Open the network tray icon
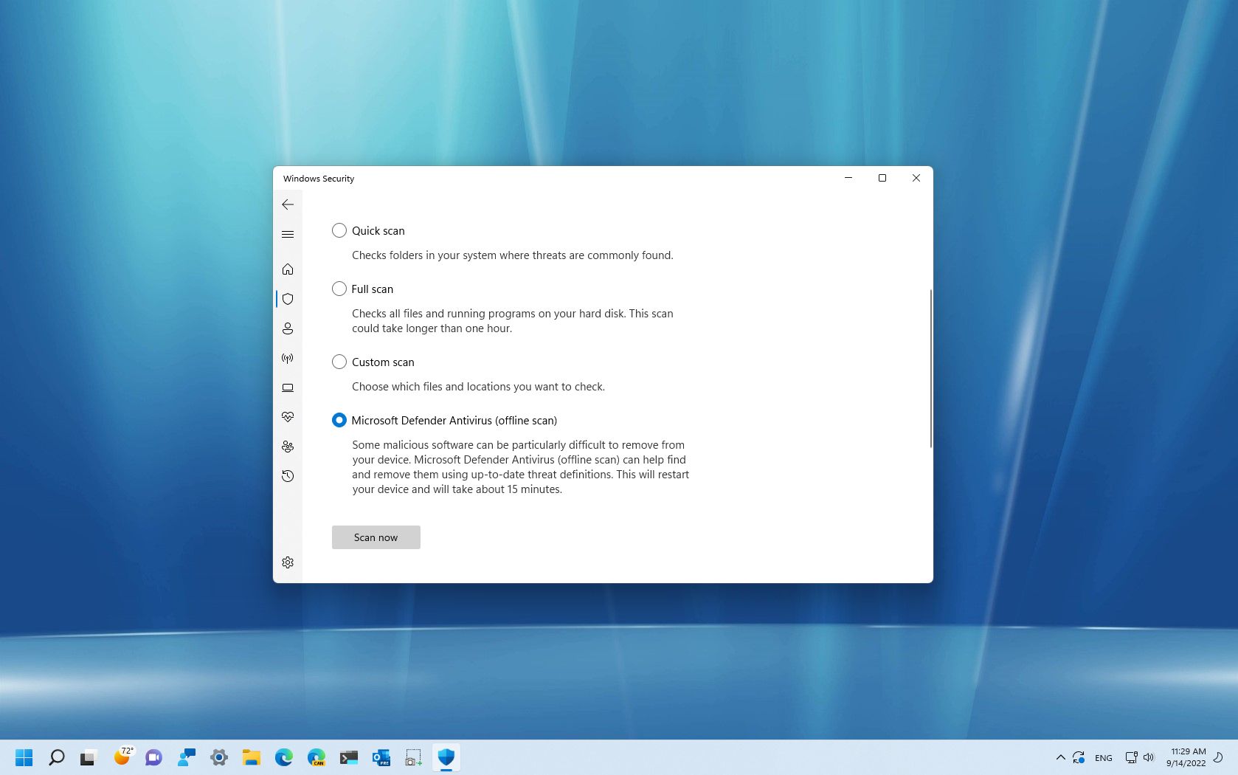This screenshot has height=775, width=1238. [1131, 757]
